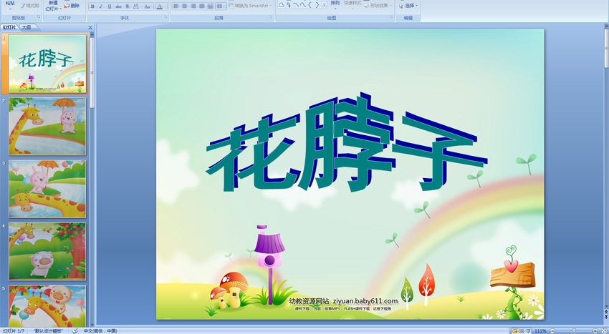Screen dimensions: 609x334
Task: Click the Delete slide (删除) button
Action: point(72,6)
